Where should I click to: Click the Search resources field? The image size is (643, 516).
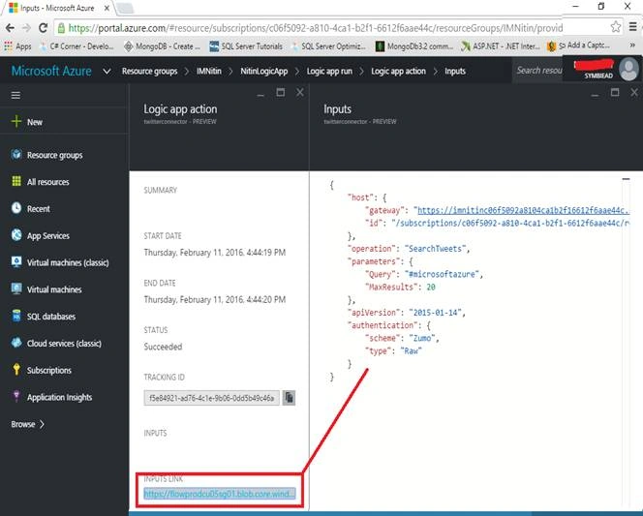point(537,71)
